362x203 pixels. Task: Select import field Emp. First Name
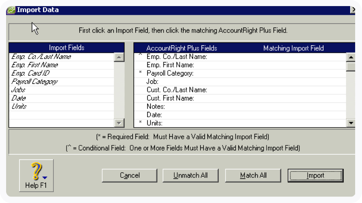(x=62, y=65)
